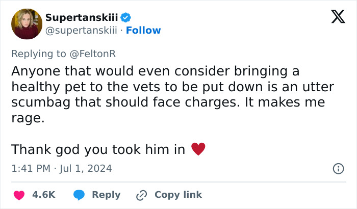Click the tweet paragraph about healthy pets

(x=168, y=94)
